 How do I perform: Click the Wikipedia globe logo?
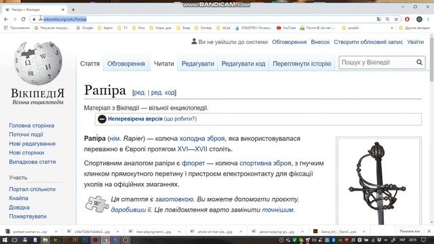point(38,63)
